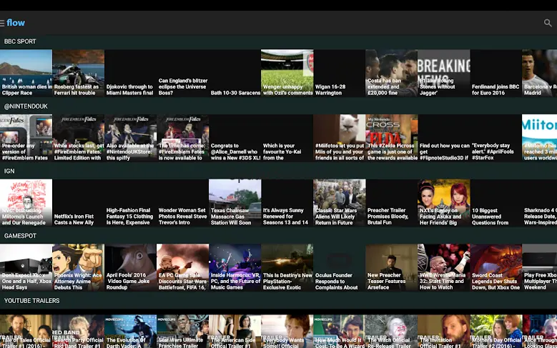557x348 pixels.
Task: Open Oculus Founder Responds to Complaints story
Action: (x=339, y=268)
